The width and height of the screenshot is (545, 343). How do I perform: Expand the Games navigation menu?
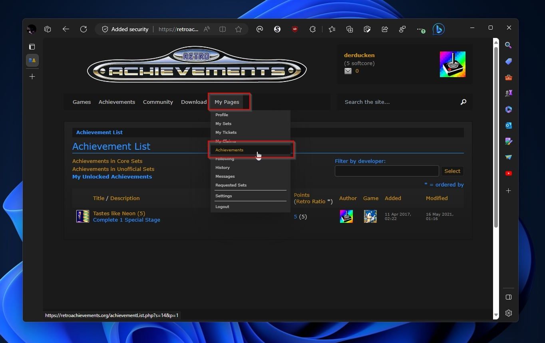pyautogui.click(x=82, y=102)
